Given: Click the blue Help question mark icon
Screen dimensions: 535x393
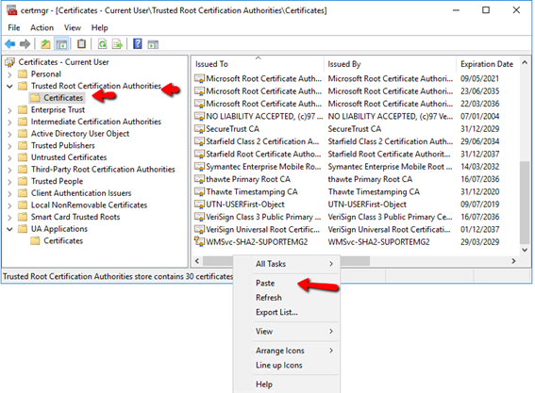Looking at the screenshot, I should click(138, 44).
